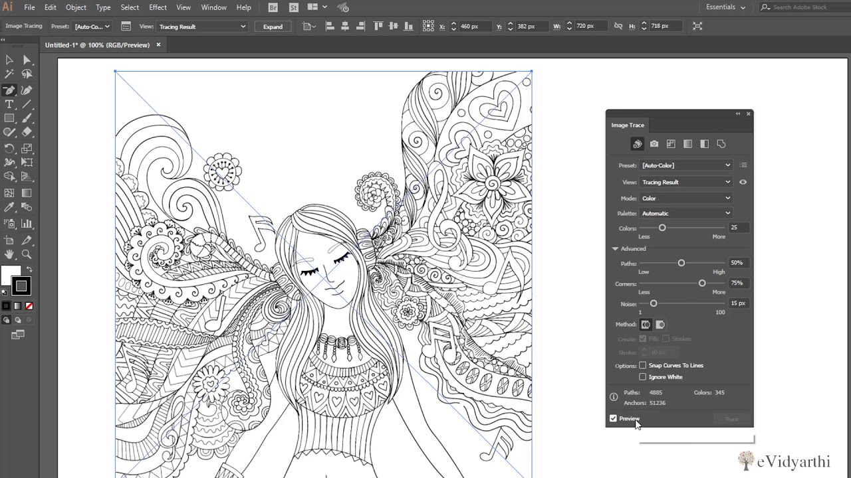
Task: Select the Direct Selection tool
Action: [27, 60]
